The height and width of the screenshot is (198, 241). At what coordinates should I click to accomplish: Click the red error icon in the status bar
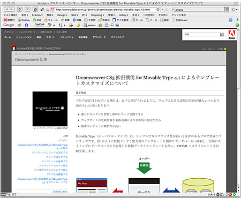coord(230,195)
